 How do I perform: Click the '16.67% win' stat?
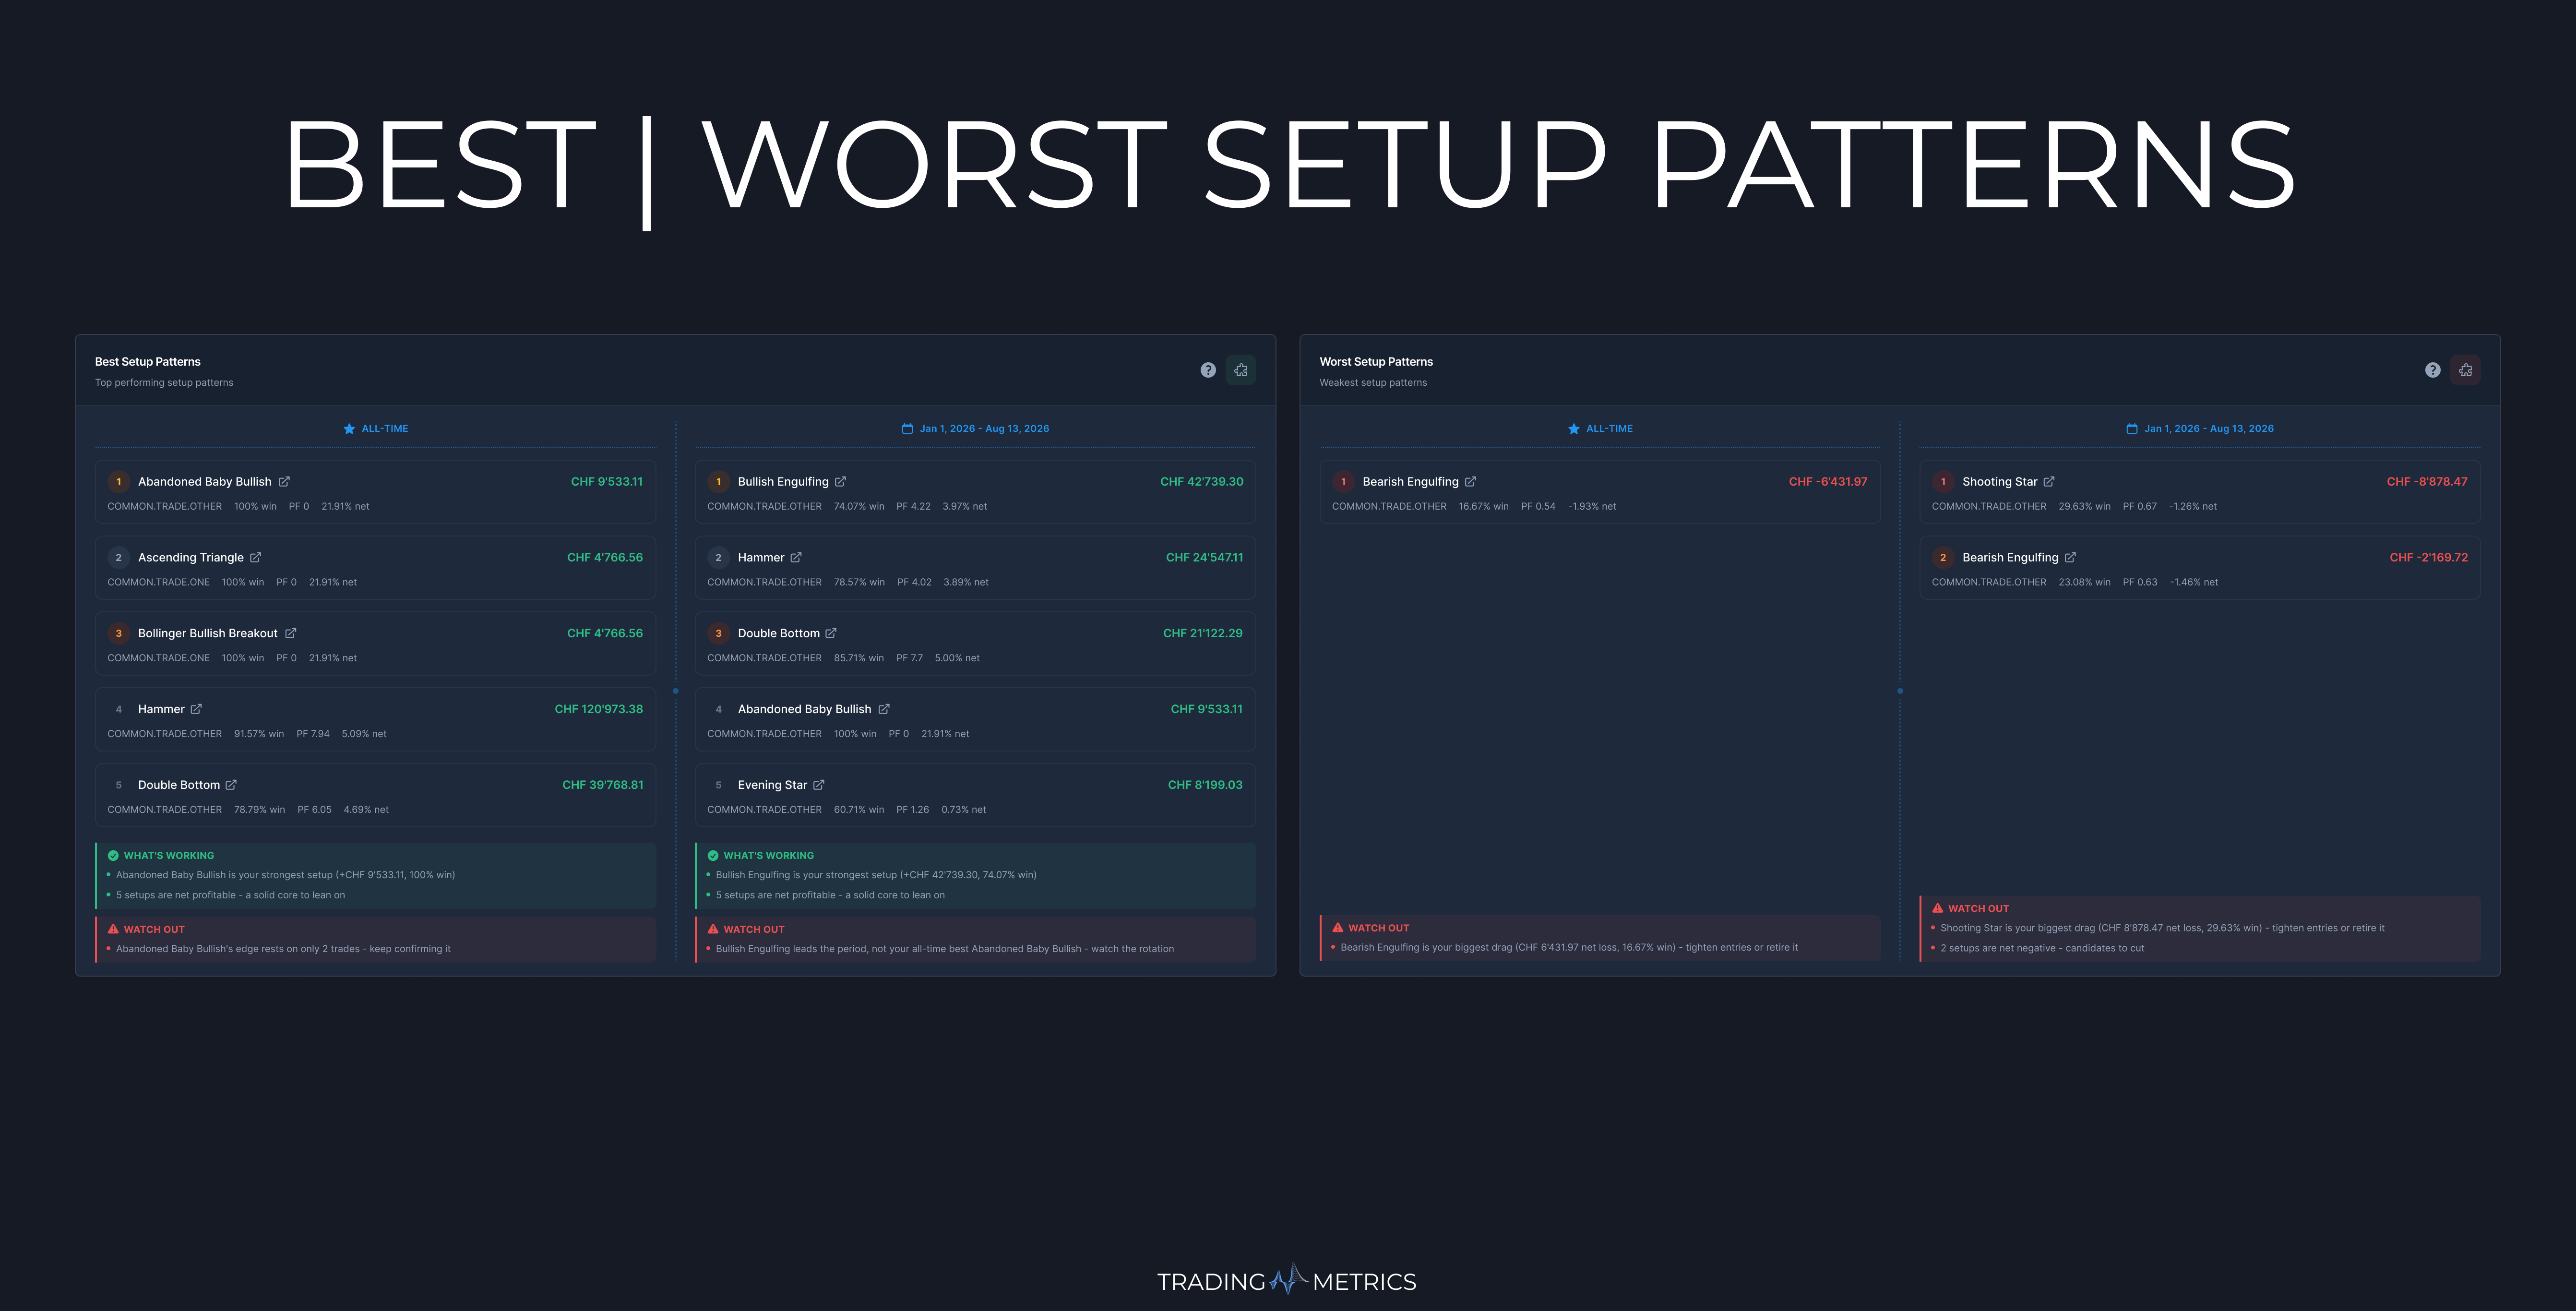(1484, 506)
